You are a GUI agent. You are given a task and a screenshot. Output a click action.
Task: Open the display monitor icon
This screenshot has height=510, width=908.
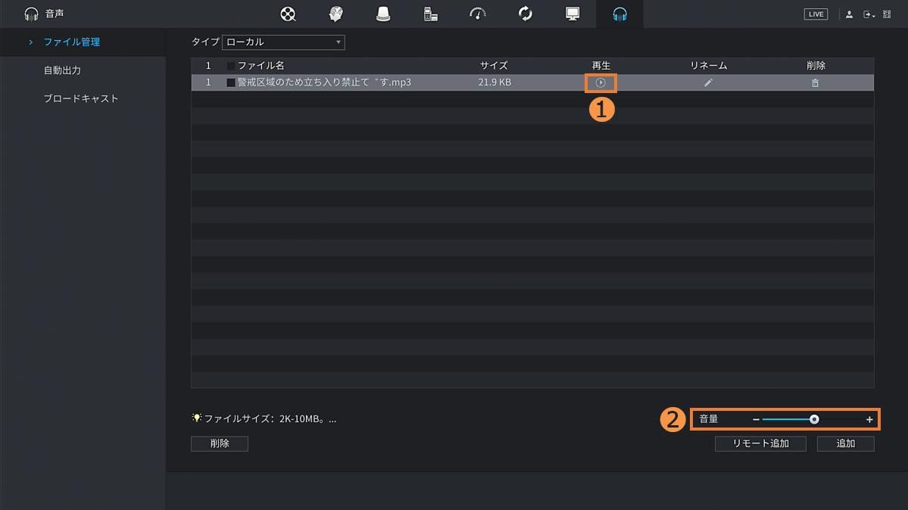[573, 14]
